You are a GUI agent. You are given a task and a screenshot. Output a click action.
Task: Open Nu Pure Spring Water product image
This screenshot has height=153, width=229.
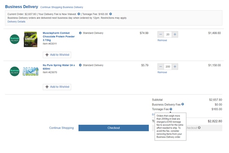tap(31, 72)
